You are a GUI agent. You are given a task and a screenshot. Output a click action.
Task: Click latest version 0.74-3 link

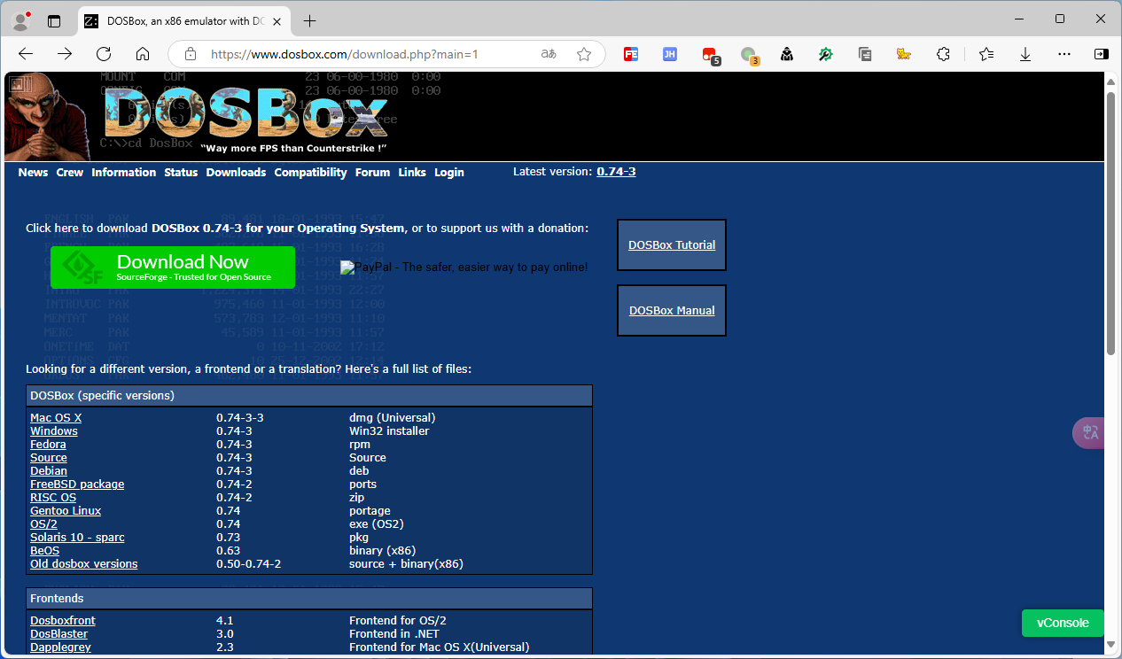pyautogui.click(x=616, y=172)
